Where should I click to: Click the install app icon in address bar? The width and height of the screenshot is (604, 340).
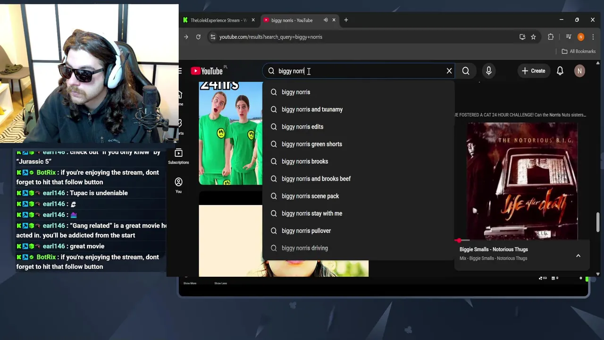(522, 37)
